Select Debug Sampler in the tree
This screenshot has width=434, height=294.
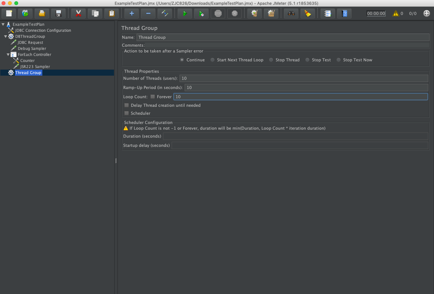tap(32, 49)
